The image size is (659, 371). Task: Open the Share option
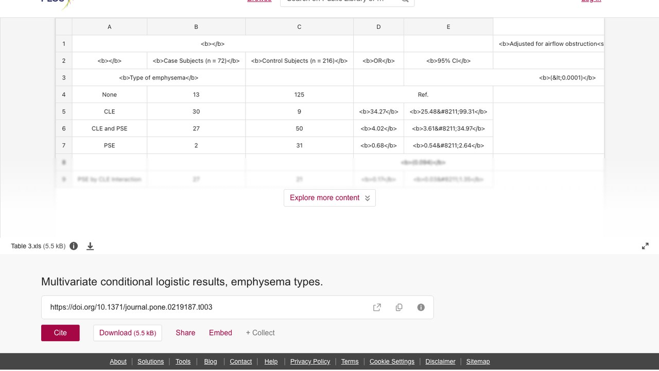pyautogui.click(x=185, y=333)
